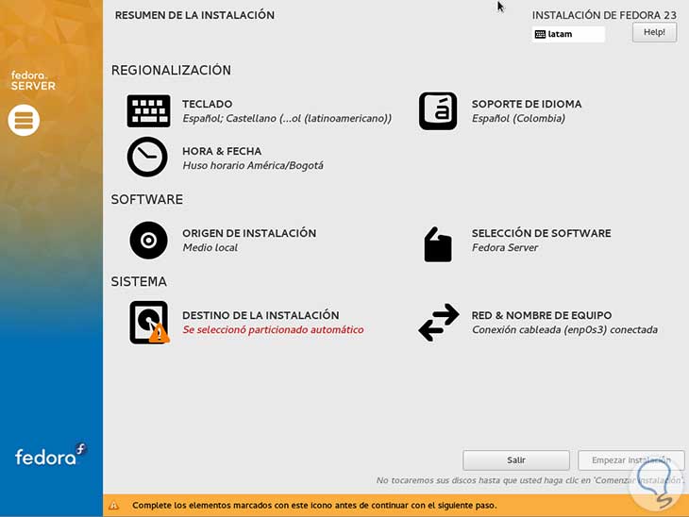Click 'Conexión cableada (enp0s3) conectada' text
689x517 pixels.
point(564,330)
